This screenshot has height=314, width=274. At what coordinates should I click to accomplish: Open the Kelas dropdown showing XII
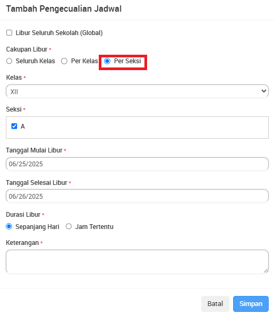coord(137,91)
